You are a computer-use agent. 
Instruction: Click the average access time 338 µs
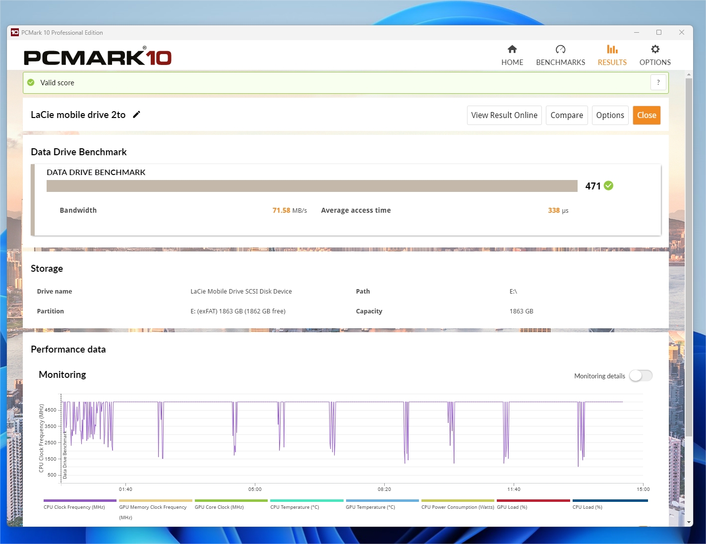[x=558, y=210]
